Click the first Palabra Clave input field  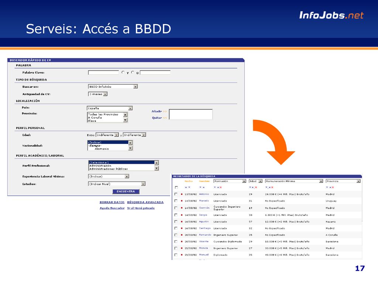click(x=103, y=72)
